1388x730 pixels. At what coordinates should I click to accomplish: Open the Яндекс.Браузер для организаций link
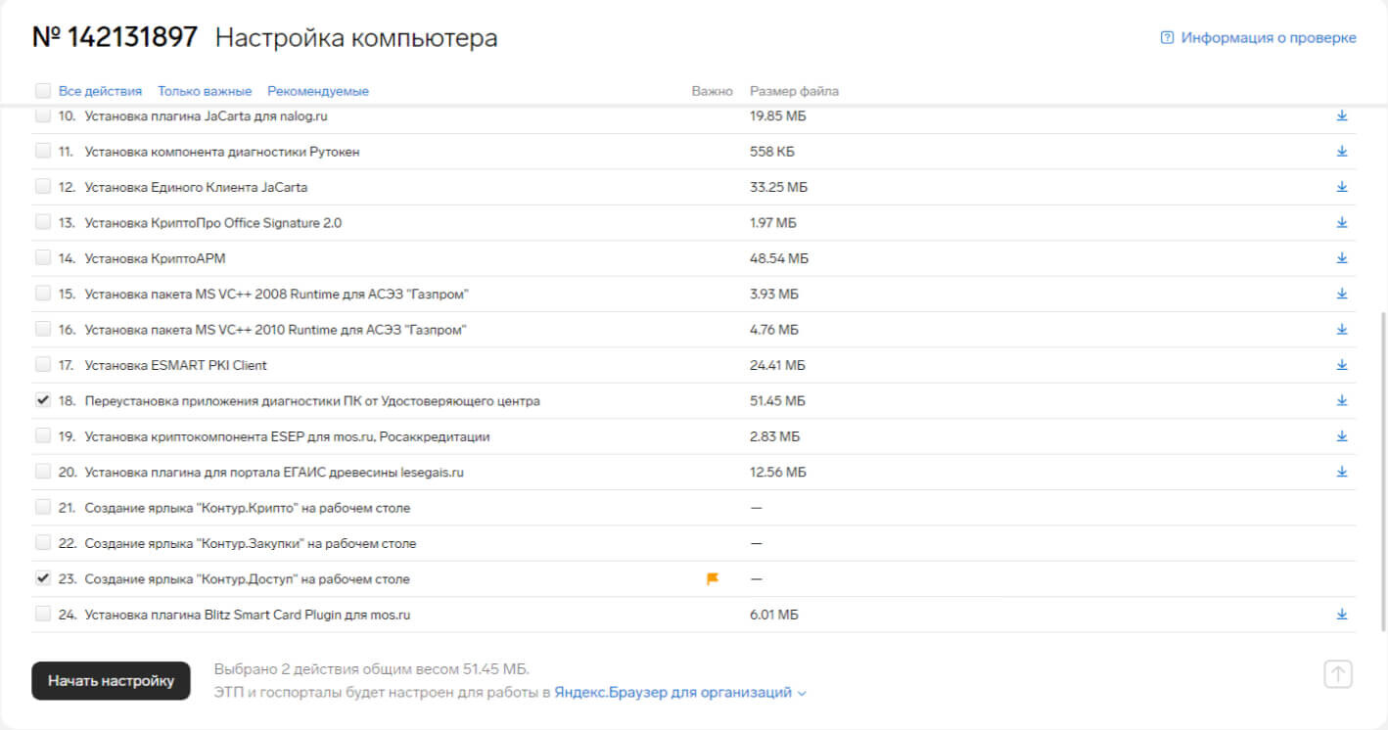(x=673, y=692)
